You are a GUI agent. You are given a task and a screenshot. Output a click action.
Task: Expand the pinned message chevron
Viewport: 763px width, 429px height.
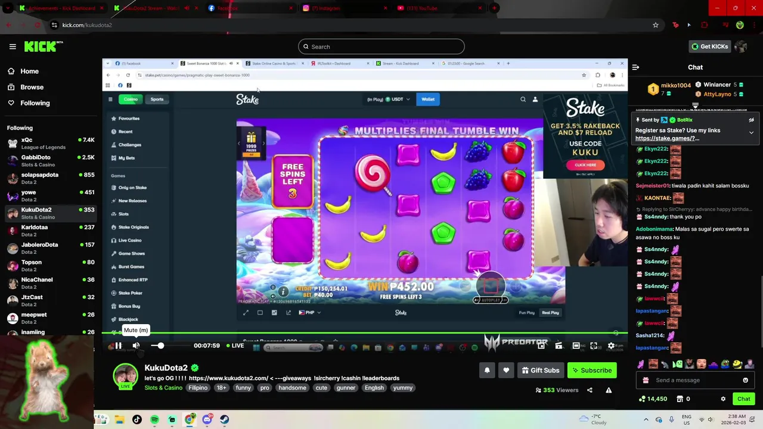pyautogui.click(x=751, y=132)
